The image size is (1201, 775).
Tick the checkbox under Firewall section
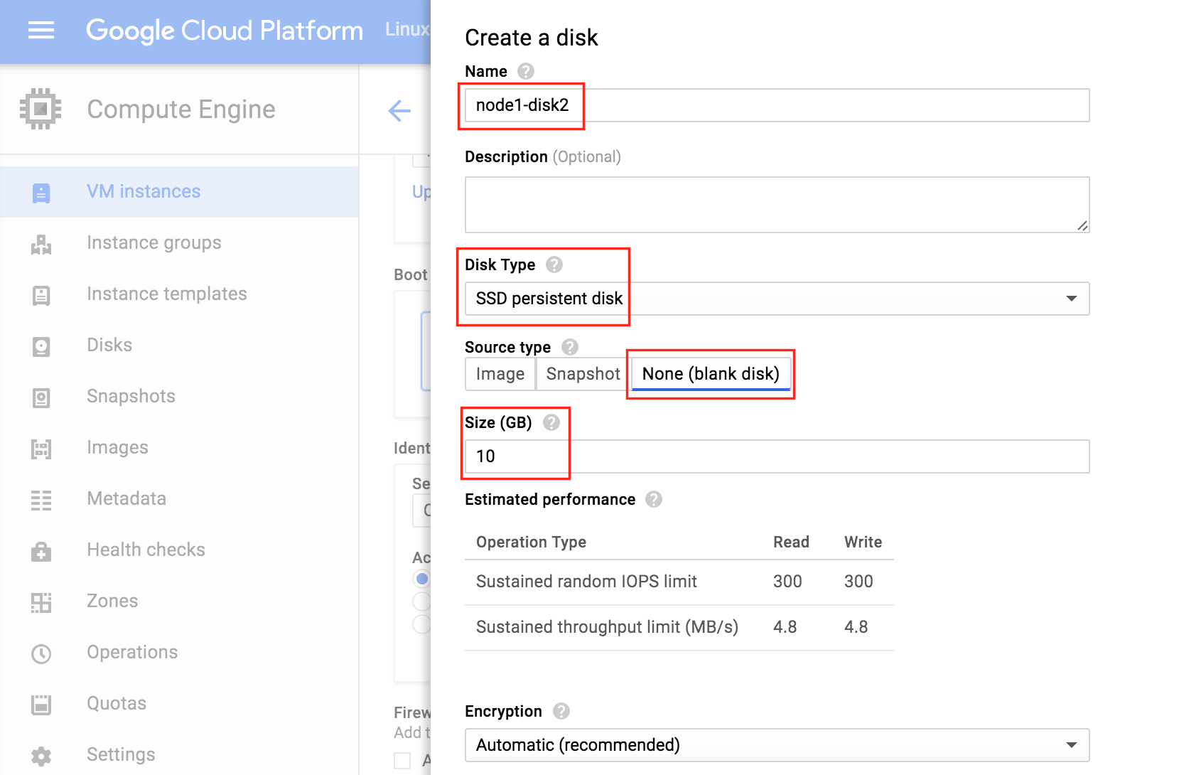click(x=403, y=760)
